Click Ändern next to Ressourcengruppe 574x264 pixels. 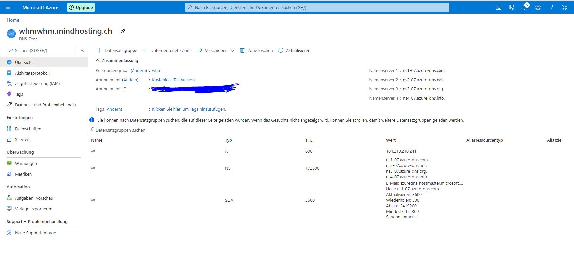(139, 71)
